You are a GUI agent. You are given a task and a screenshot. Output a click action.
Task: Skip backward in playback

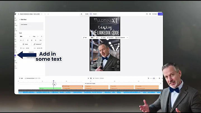coord(88,78)
